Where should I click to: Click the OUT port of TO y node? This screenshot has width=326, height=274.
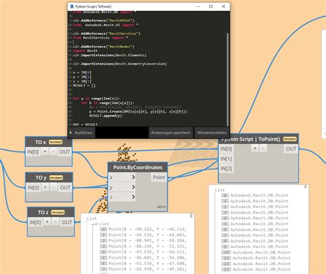point(65,187)
